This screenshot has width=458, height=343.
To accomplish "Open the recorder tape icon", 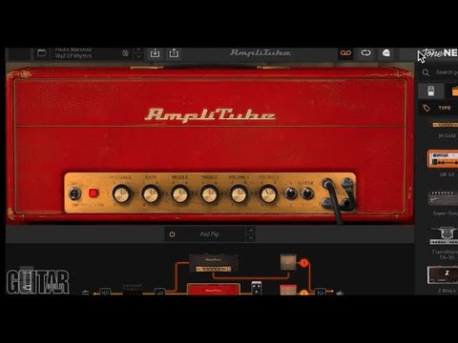I will [345, 53].
